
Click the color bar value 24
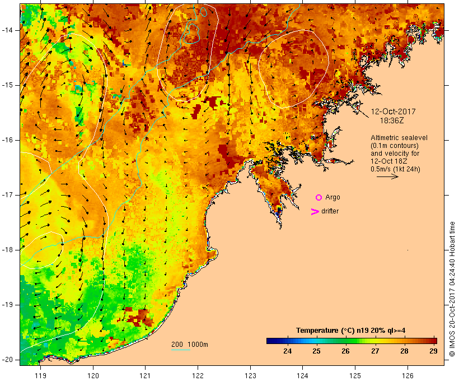288,351
